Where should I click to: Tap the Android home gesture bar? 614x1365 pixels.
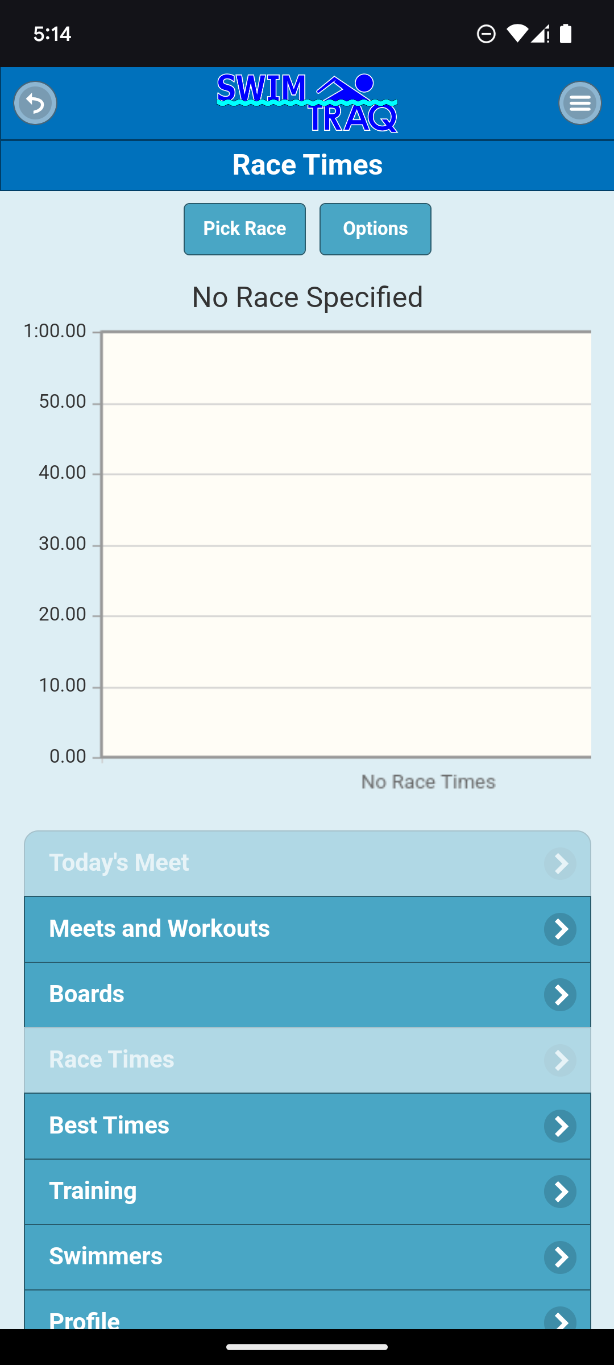click(307, 1347)
